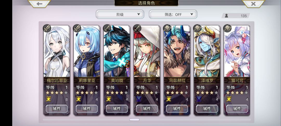Screen dimensions: 281x126
Task: Click the blue 冥 element icon on 月华's card
Action: click(138, 99)
